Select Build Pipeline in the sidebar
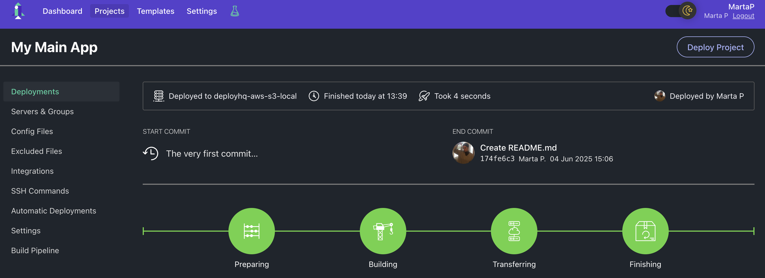Viewport: 765px width, 278px height. pyautogui.click(x=35, y=250)
